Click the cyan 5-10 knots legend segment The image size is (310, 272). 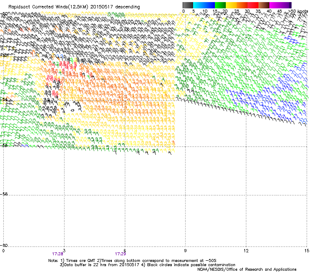[199, 5]
